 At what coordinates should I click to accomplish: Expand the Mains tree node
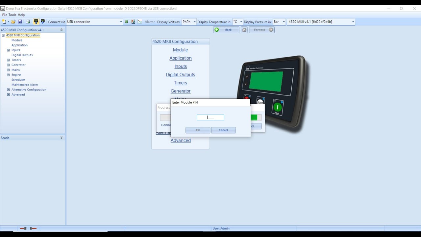pos(9,70)
